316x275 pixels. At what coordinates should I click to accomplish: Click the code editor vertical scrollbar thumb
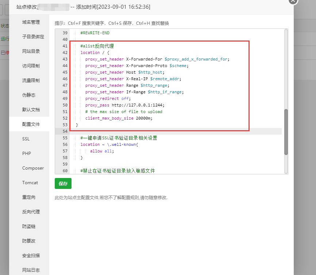pyautogui.click(x=286, y=132)
